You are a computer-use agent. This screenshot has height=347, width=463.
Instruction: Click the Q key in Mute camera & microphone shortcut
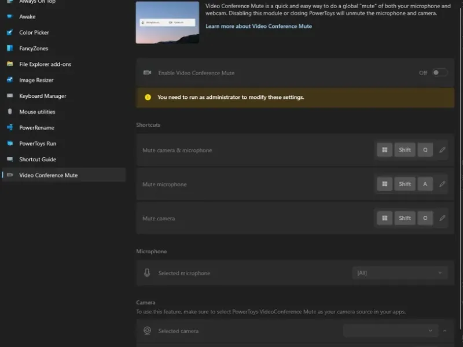(x=425, y=150)
